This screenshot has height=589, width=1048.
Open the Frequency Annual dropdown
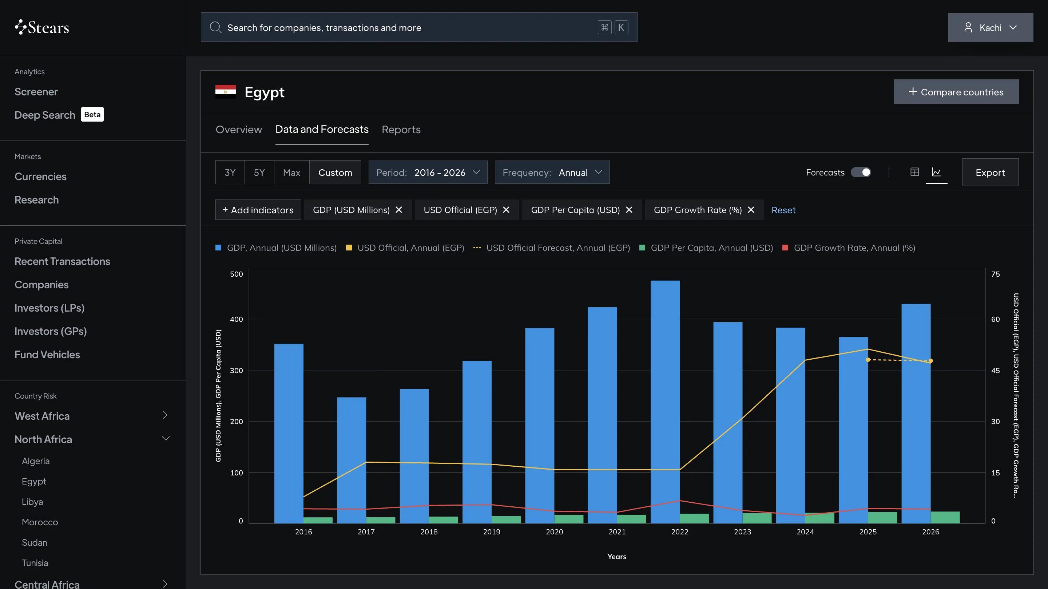pyautogui.click(x=552, y=172)
